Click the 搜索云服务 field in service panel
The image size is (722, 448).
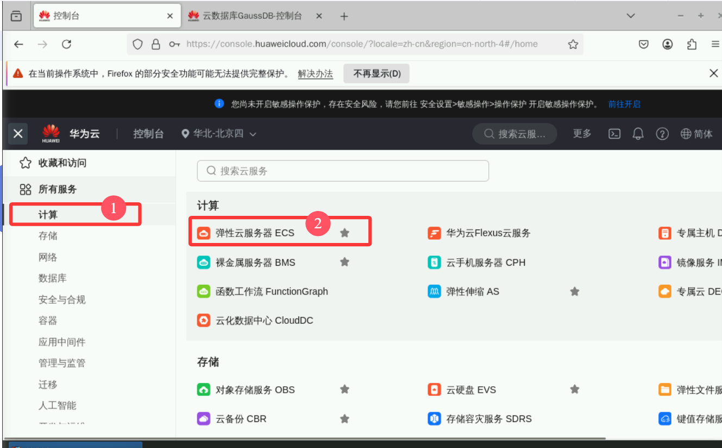343,171
